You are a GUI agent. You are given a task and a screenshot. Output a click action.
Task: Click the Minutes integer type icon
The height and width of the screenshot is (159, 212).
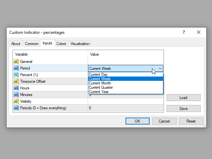(16, 95)
